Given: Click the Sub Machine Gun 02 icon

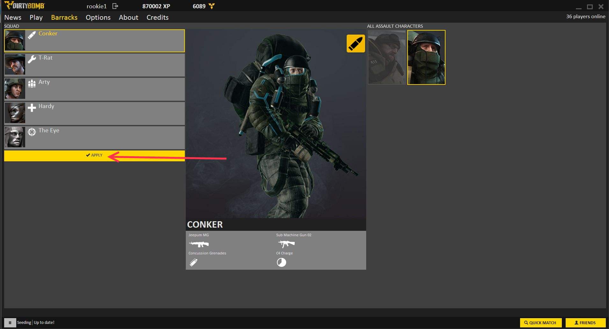Looking at the screenshot, I should pyautogui.click(x=286, y=244).
